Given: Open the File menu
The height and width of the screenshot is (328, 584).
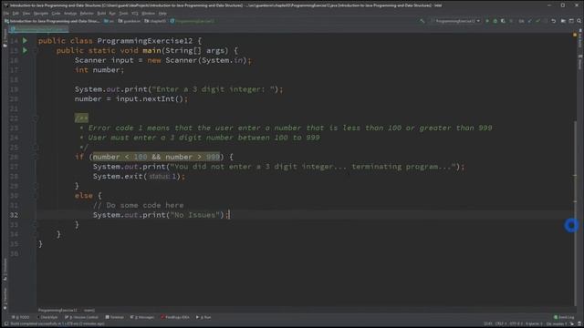Looking at the screenshot, I should [6, 14].
